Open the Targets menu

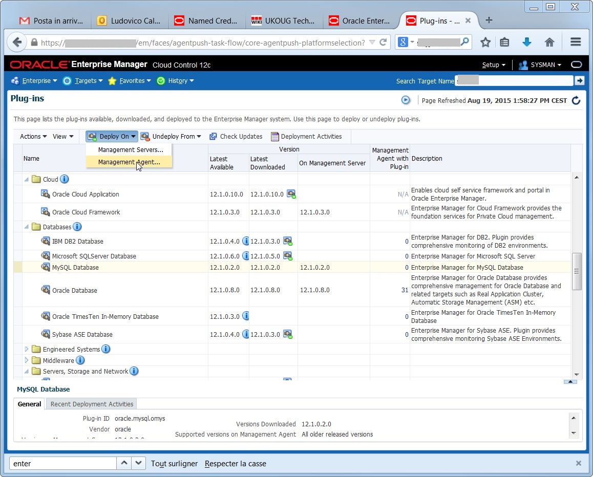(83, 80)
